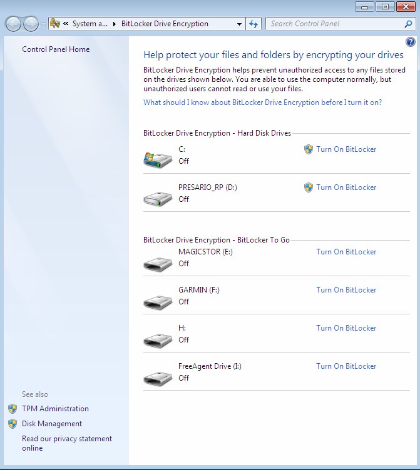Click the help question mark icon
The height and width of the screenshot is (470, 420).
pyautogui.click(x=410, y=42)
